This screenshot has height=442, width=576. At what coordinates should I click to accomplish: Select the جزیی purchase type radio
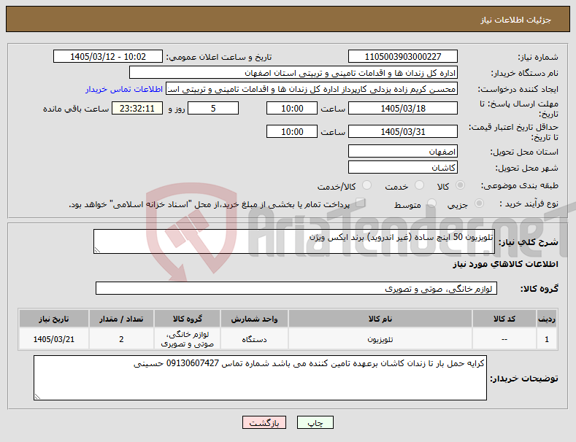tap(479, 203)
